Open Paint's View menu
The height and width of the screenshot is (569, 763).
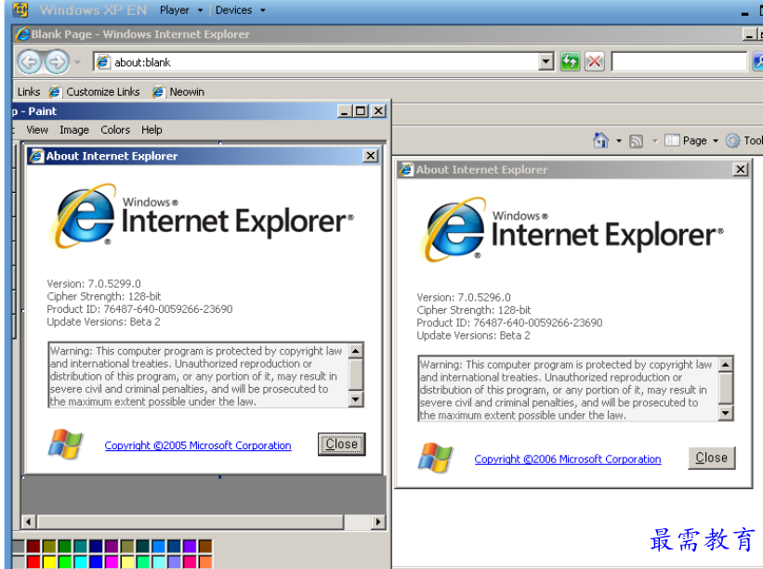pos(37,130)
